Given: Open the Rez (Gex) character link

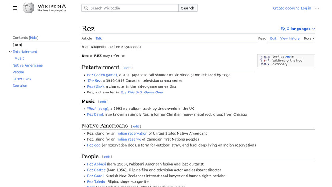Looking at the screenshot, I should click(95, 86).
